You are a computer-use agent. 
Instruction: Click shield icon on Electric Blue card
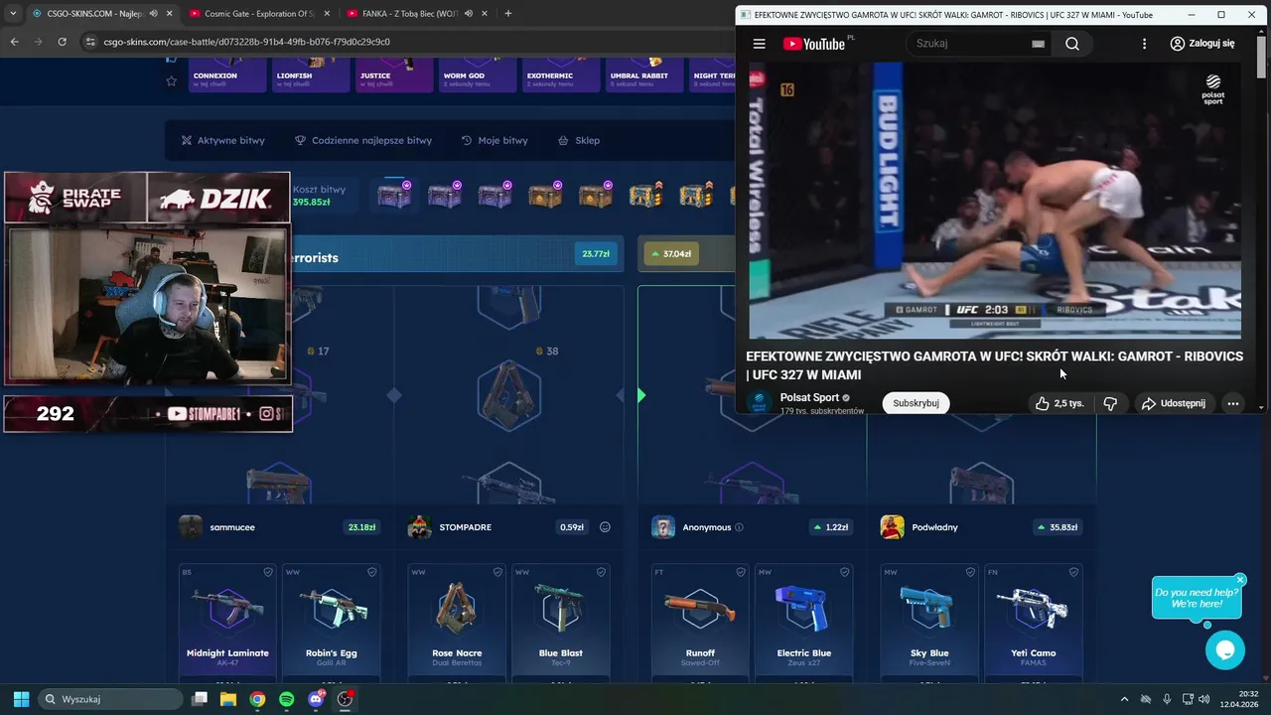click(x=844, y=572)
